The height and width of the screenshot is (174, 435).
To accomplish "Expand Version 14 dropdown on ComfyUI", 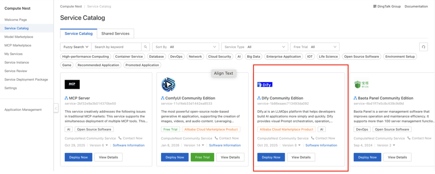I will coord(194,145).
